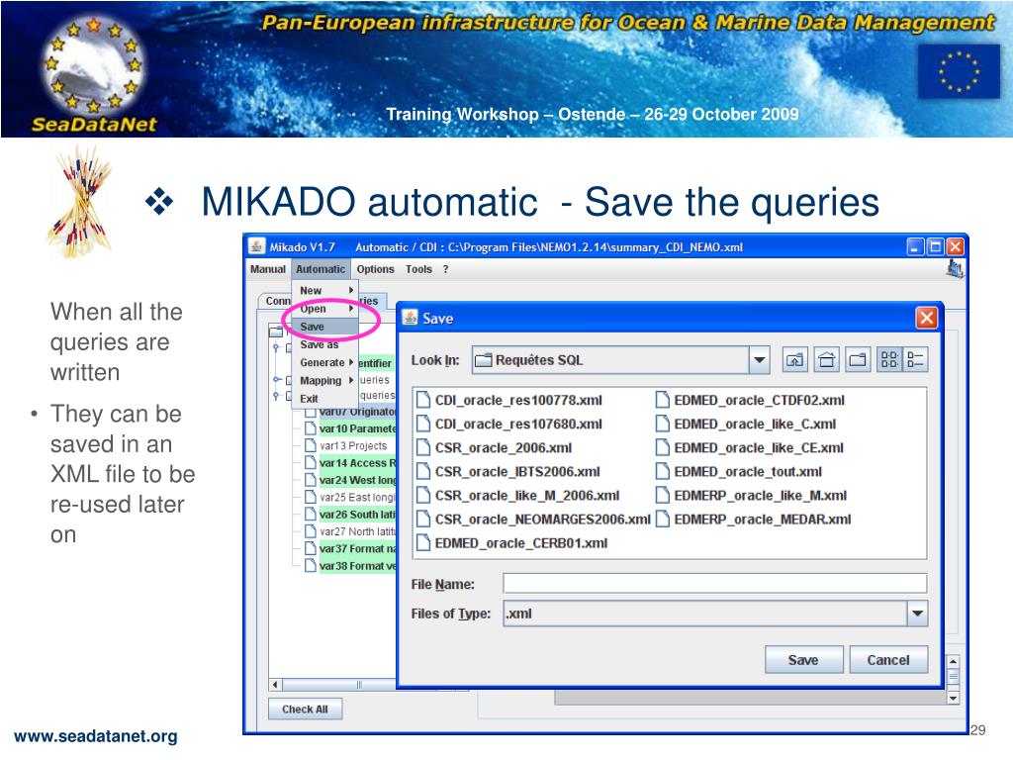The height and width of the screenshot is (760, 1013).
Task: Select CSR_oracle_NEOMARGES2006.xml file
Action: point(534,519)
